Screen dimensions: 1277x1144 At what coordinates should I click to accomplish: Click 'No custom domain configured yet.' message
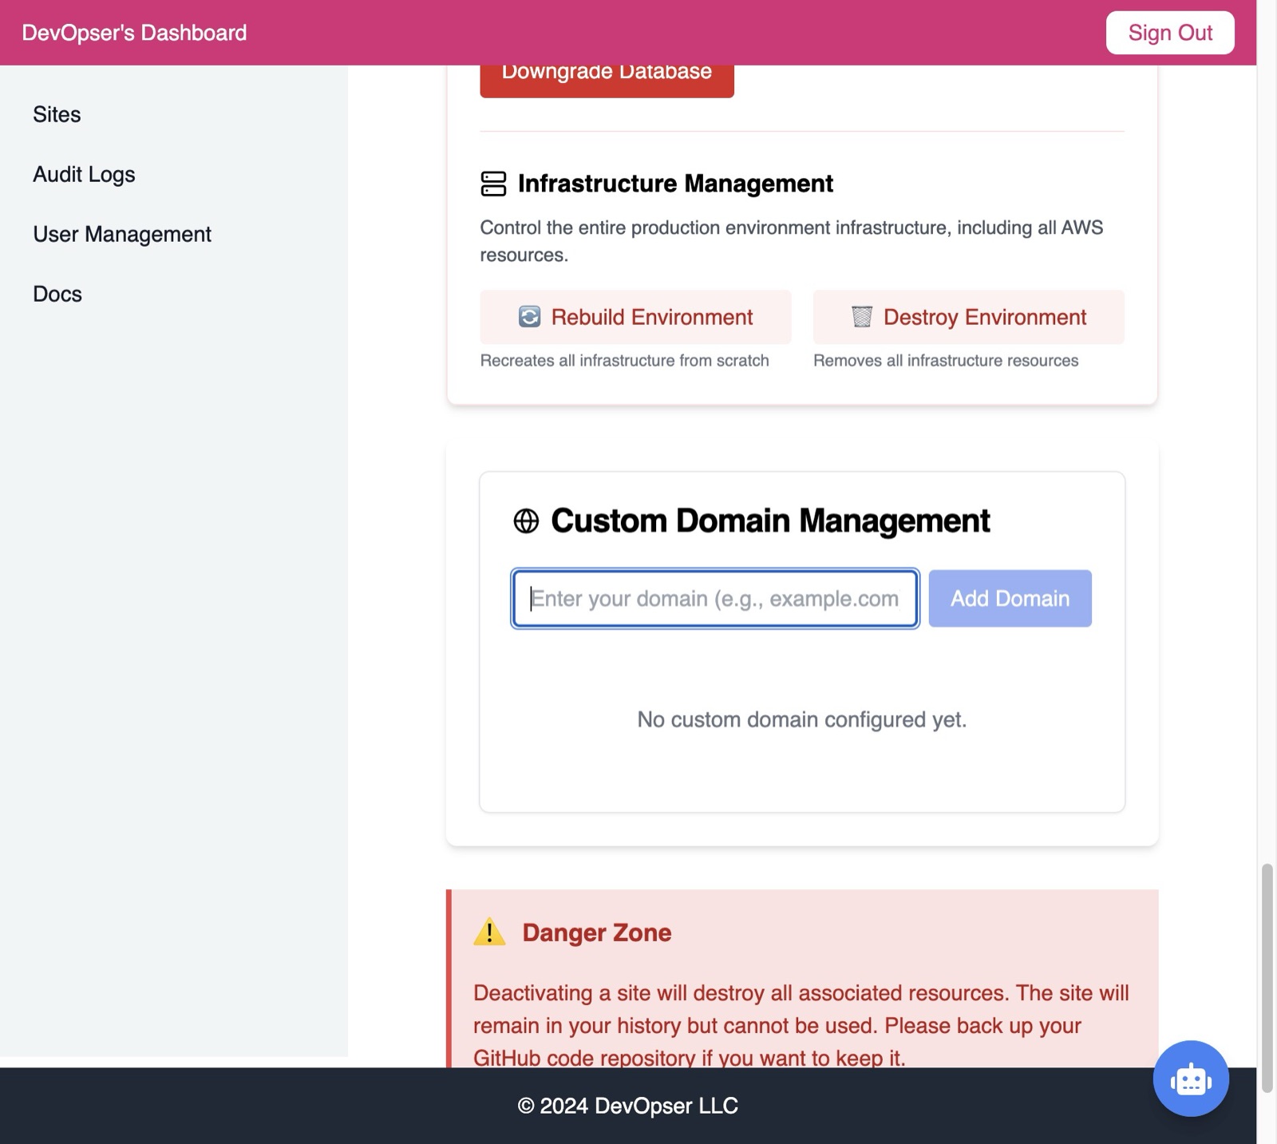tap(801, 719)
